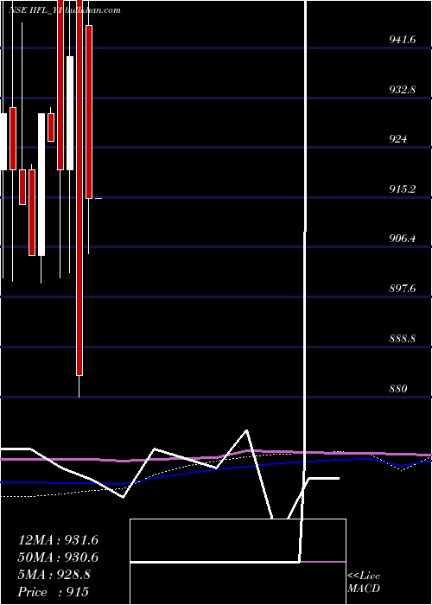Select the 5MA : 928.8 readout
Screen dimensions: 432x605
click(54, 575)
